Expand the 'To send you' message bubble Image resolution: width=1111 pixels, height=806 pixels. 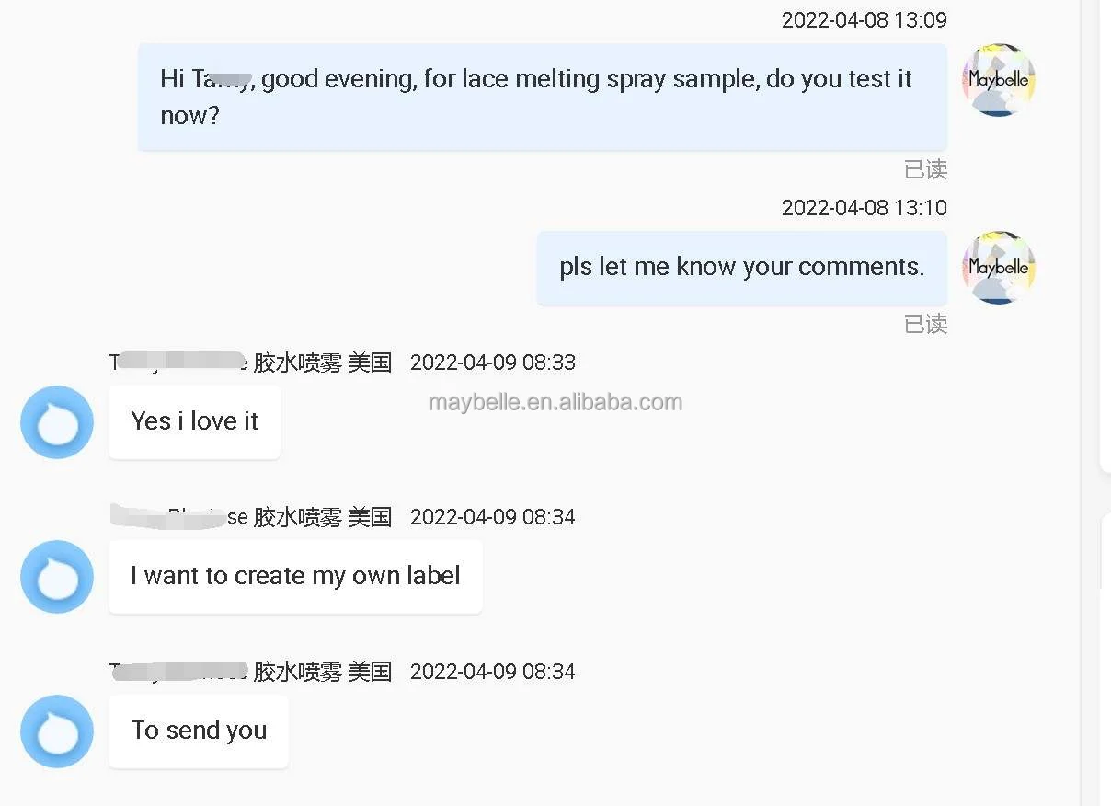click(x=199, y=730)
